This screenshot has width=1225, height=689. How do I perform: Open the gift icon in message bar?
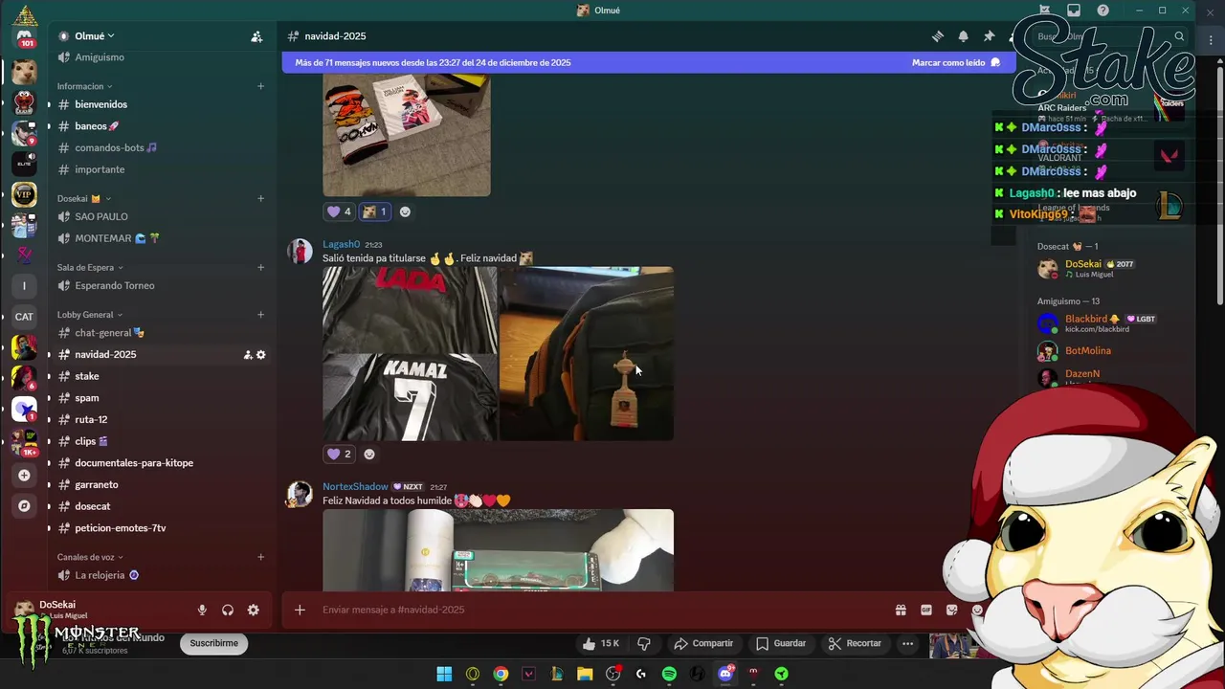point(901,610)
